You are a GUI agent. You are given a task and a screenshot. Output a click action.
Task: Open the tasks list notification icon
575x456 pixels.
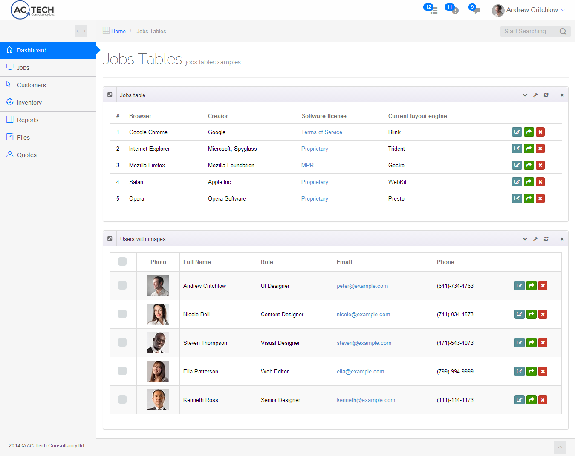(x=433, y=10)
